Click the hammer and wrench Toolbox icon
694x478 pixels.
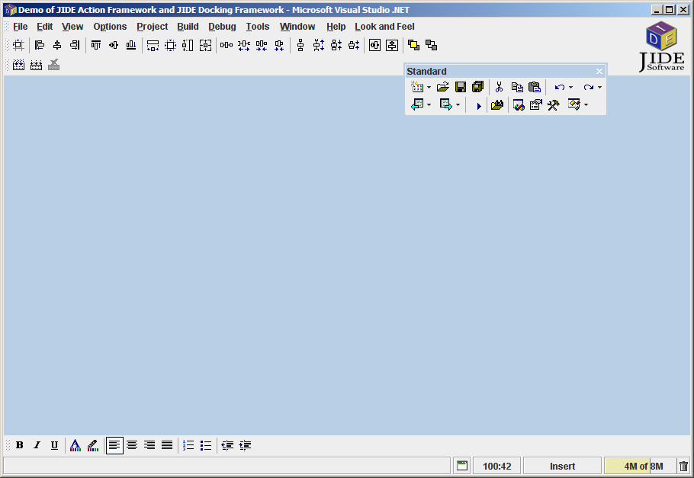click(553, 105)
